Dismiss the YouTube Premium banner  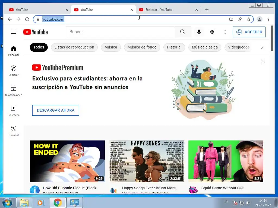point(263,61)
